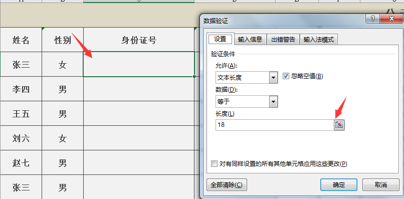The height and width of the screenshot is (199, 404).
Task: Select the last 张三 name cell beside 男
Action: point(21,187)
